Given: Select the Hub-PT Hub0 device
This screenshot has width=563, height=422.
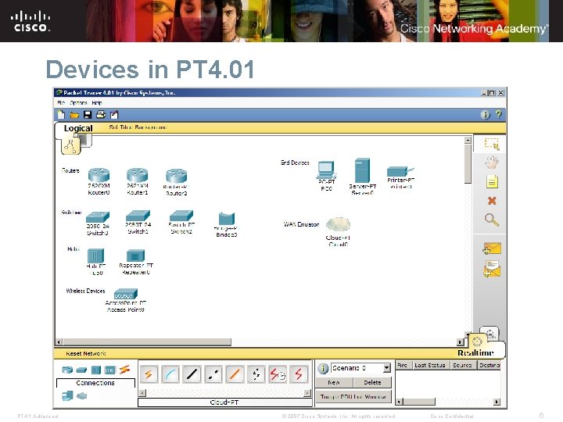Looking at the screenshot, I should tap(96, 256).
